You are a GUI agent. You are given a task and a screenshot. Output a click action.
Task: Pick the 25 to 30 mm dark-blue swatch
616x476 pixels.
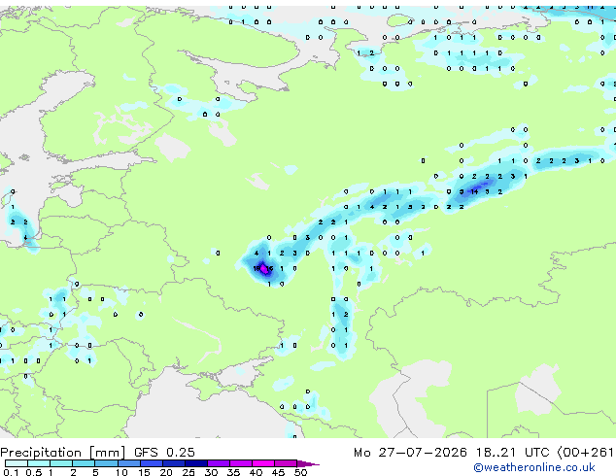(x=196, y=463)
